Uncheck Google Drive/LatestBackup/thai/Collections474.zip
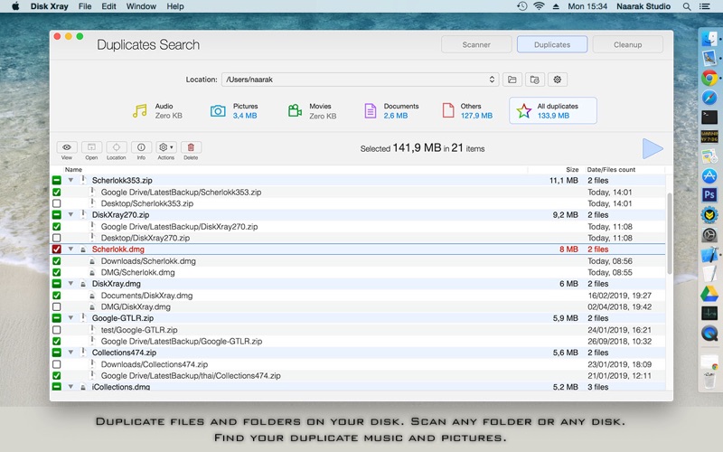The height and width of the screenshot is (452, 723). (x=57, y=376)
